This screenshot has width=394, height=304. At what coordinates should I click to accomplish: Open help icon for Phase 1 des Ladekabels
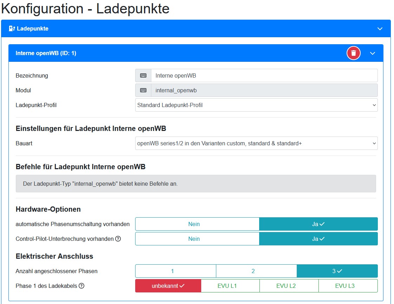[81, 286]
